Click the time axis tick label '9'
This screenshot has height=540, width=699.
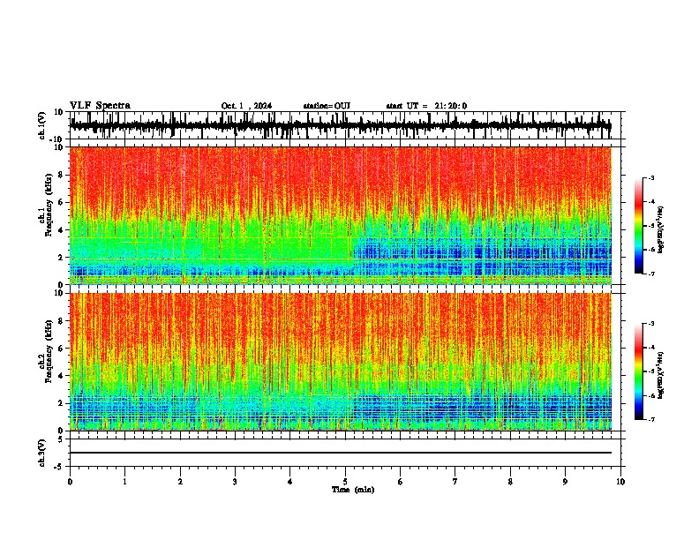(565, 482)
